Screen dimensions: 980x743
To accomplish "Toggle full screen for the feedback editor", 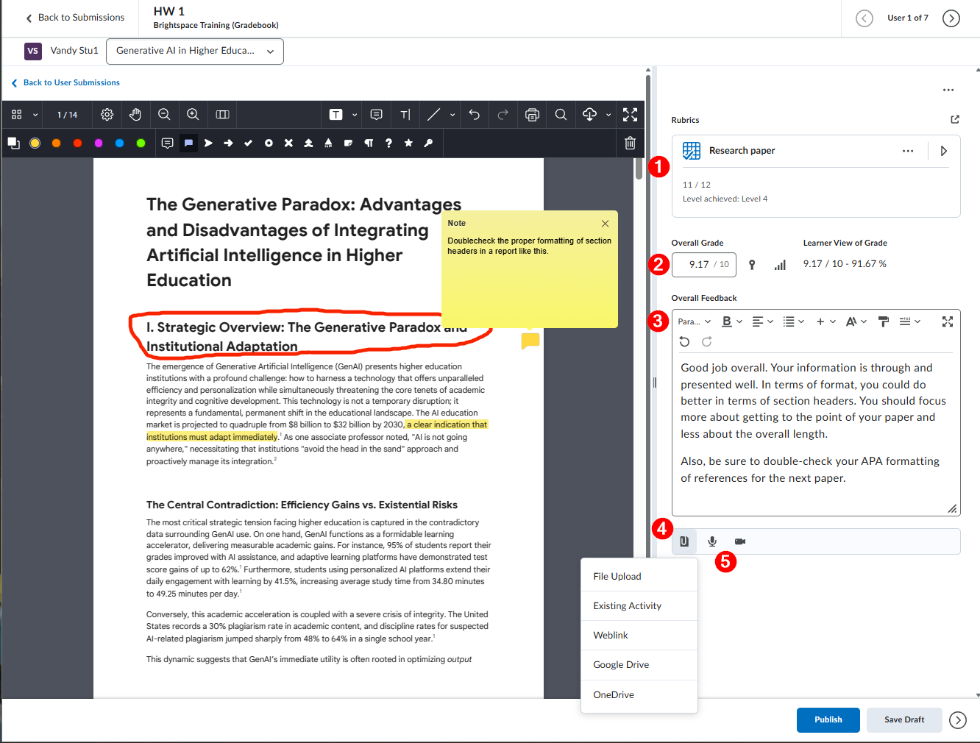I will (947, 321).
